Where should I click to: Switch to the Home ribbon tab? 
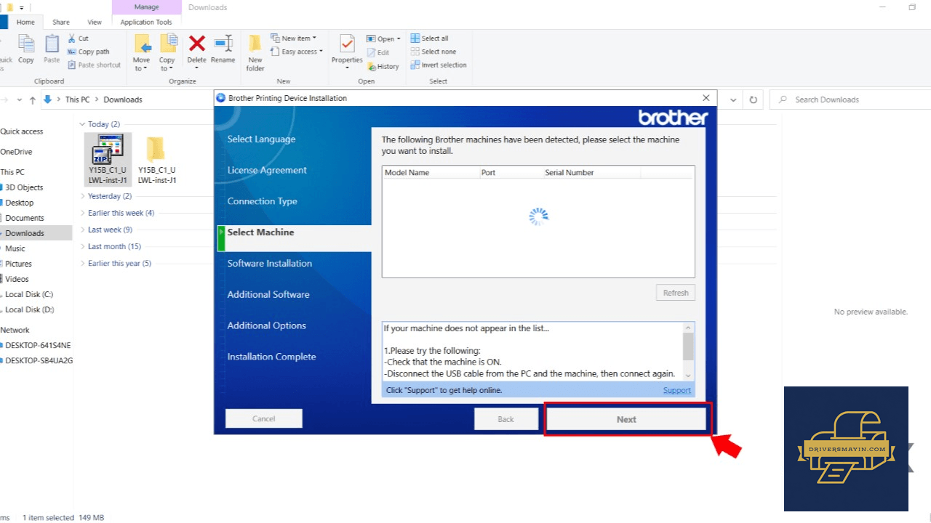pos(25,23)
